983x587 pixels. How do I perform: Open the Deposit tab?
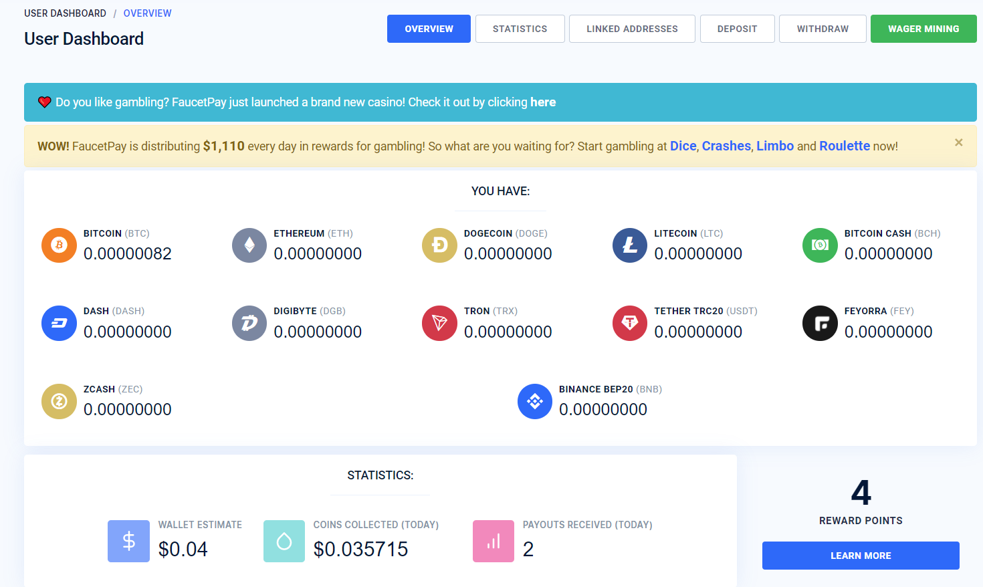pyautogui.click(x=737, y=29)
